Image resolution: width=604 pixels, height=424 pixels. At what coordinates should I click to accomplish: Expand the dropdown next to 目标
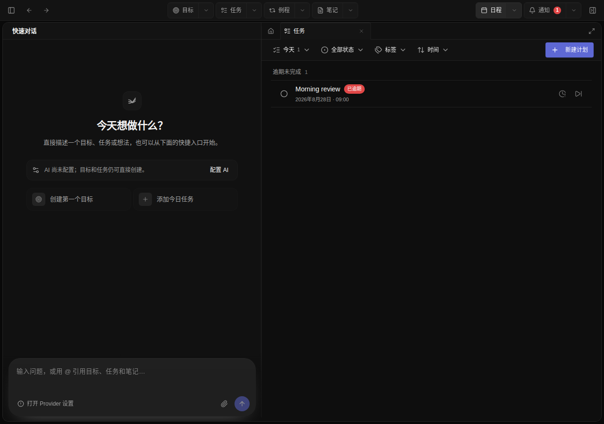click(x=206, y=10)
